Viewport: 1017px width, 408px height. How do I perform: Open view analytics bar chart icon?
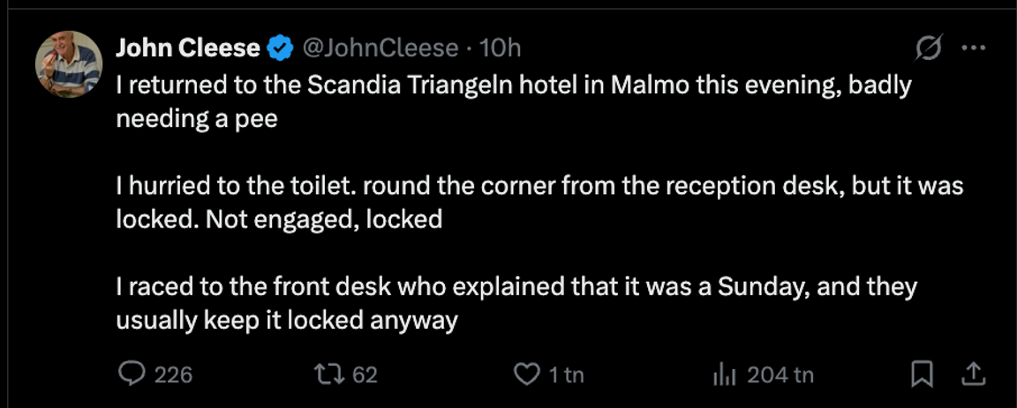click(x=724, y=375)
